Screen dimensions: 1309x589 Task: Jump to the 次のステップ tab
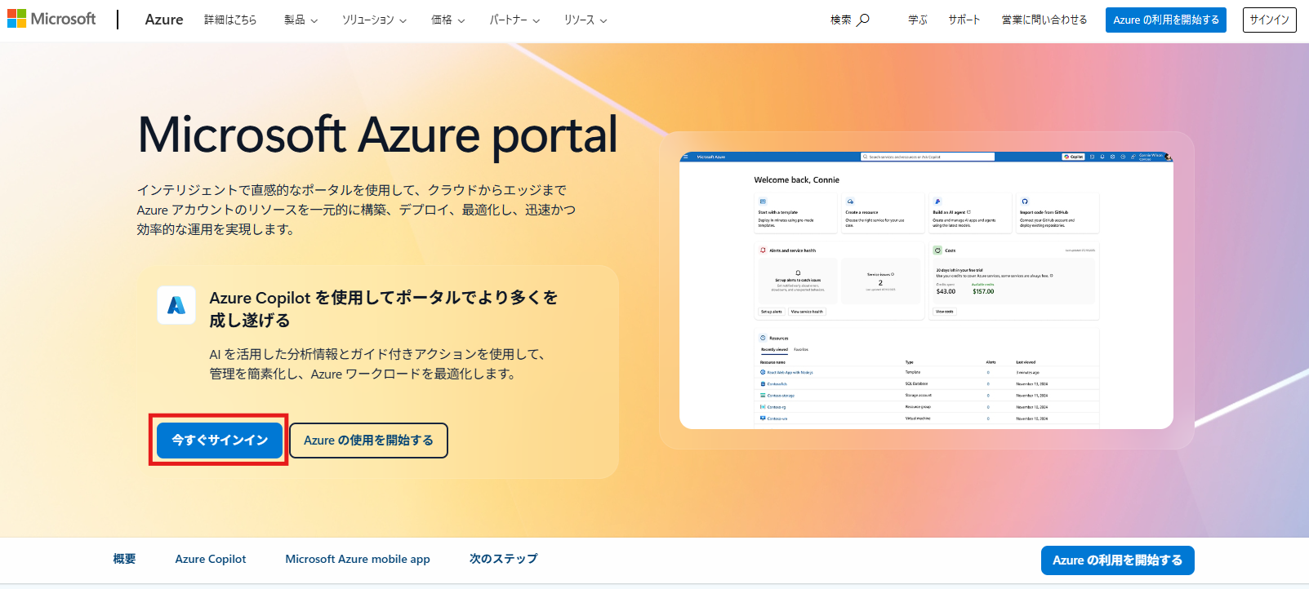pyautogui.click(x=503, y=559)
